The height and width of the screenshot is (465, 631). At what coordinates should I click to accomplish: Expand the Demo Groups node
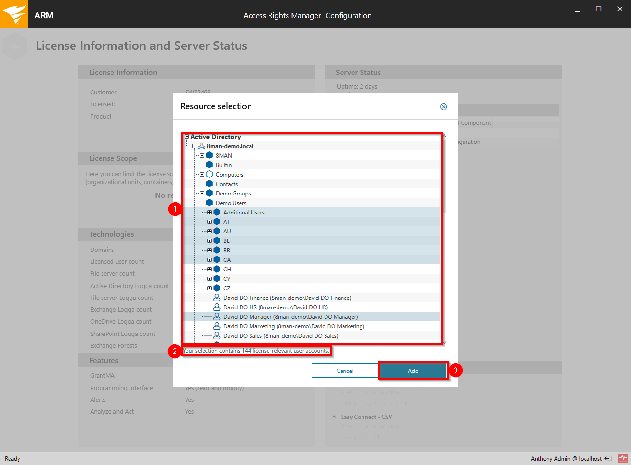point(202,194)
